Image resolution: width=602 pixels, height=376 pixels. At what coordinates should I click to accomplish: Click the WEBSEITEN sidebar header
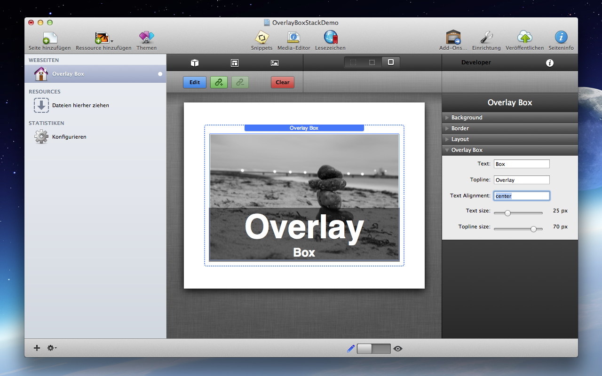(44, 60)
